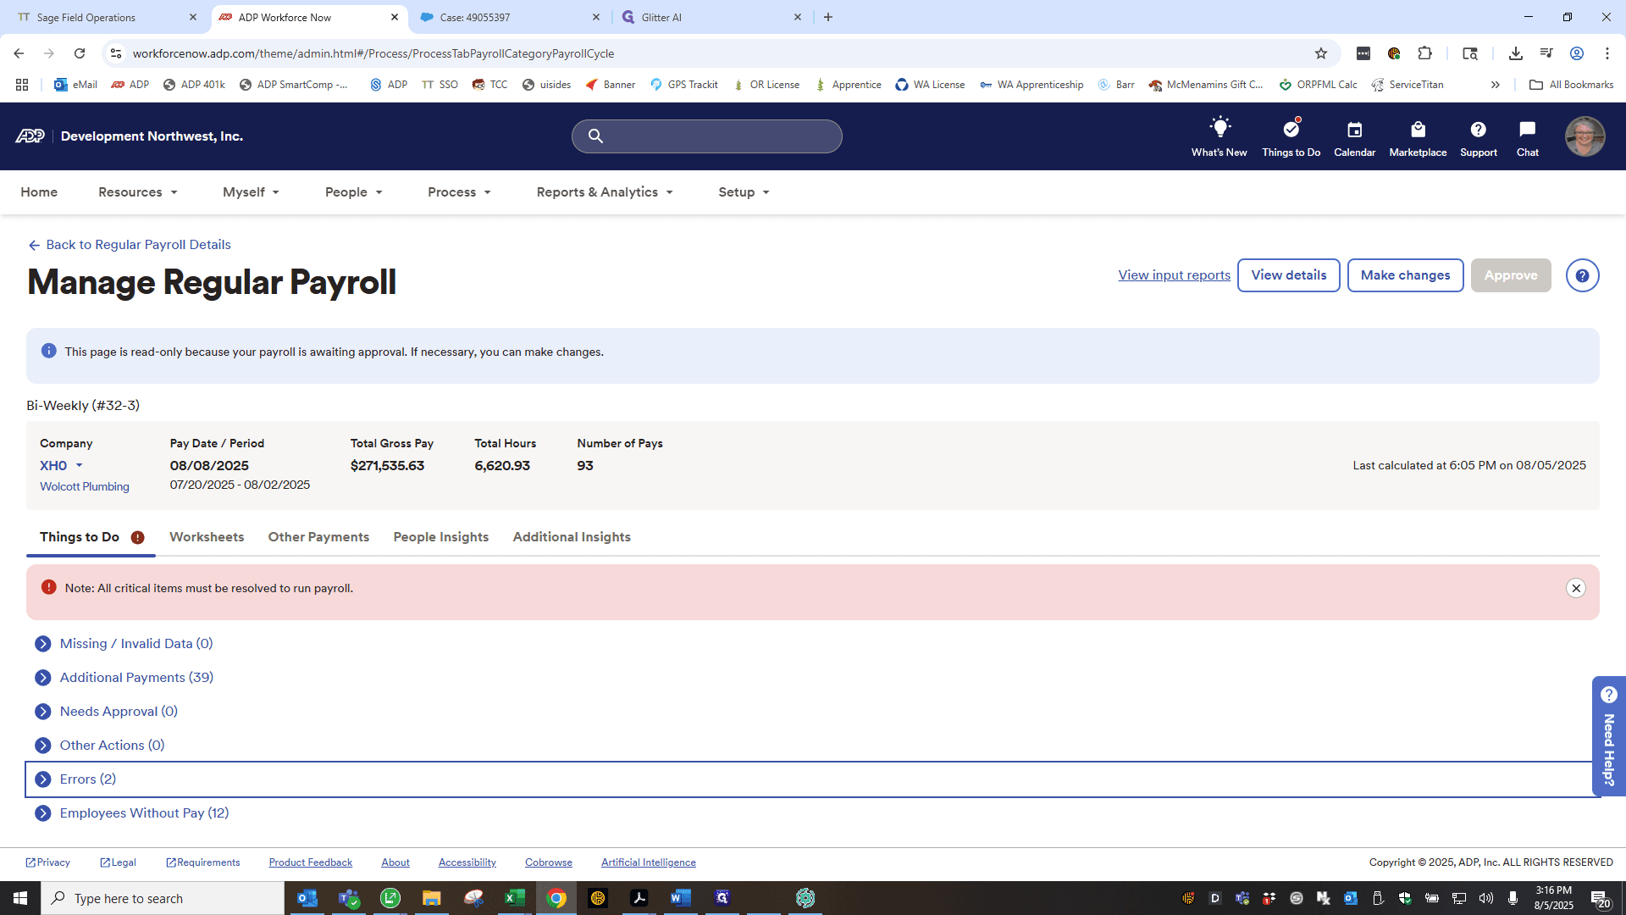The image size is (1626, 915).
Task: Open the Process menu
Action: [459, 192]
